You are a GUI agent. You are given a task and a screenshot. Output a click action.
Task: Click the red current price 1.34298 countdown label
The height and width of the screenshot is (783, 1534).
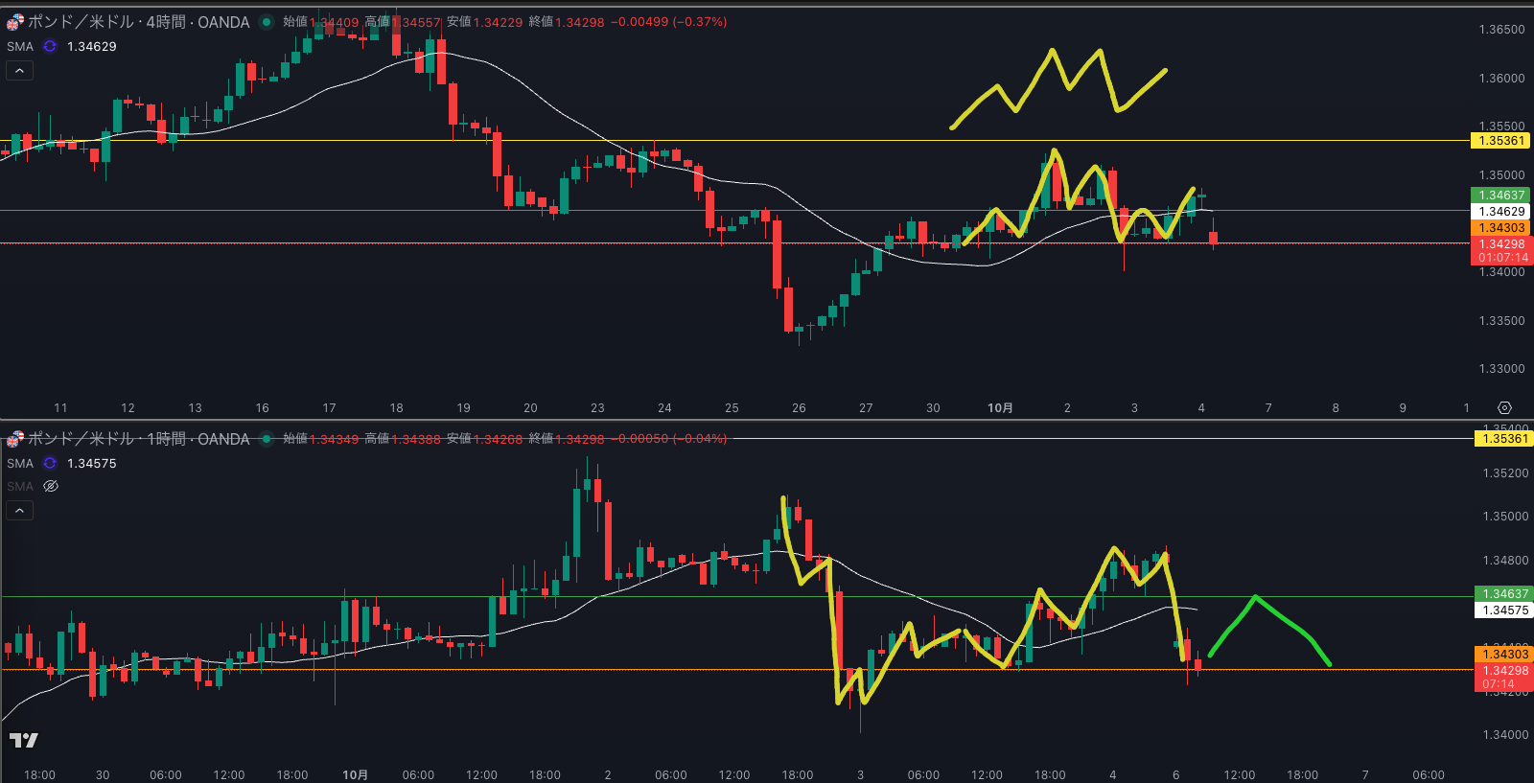[1501, 251]
